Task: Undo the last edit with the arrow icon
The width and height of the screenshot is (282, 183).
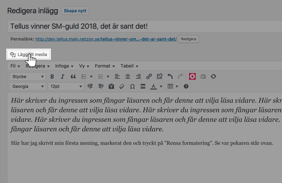Action: 170,76
